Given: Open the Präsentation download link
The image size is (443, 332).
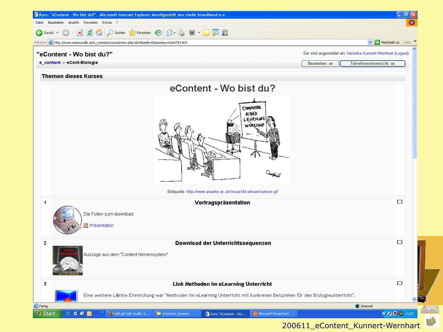Looking at the screenshot, I should [101, 225].
